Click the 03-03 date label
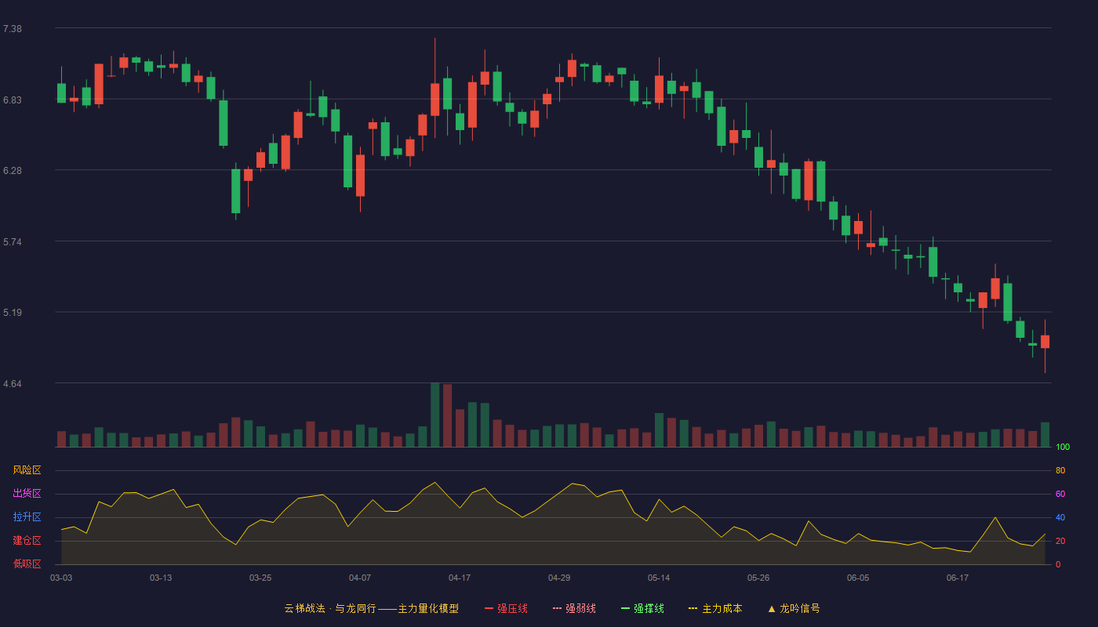 coord(61,578)
